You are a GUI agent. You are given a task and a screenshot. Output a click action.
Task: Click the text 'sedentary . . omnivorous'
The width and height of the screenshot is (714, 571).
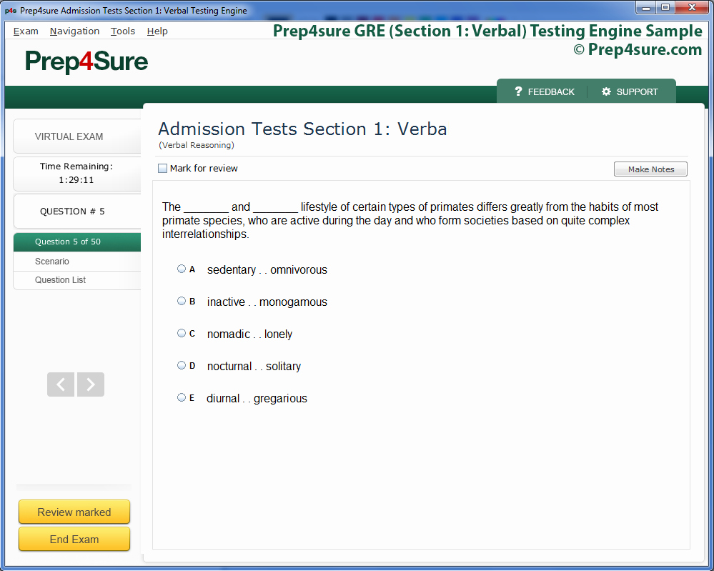(x=267, y=270)
